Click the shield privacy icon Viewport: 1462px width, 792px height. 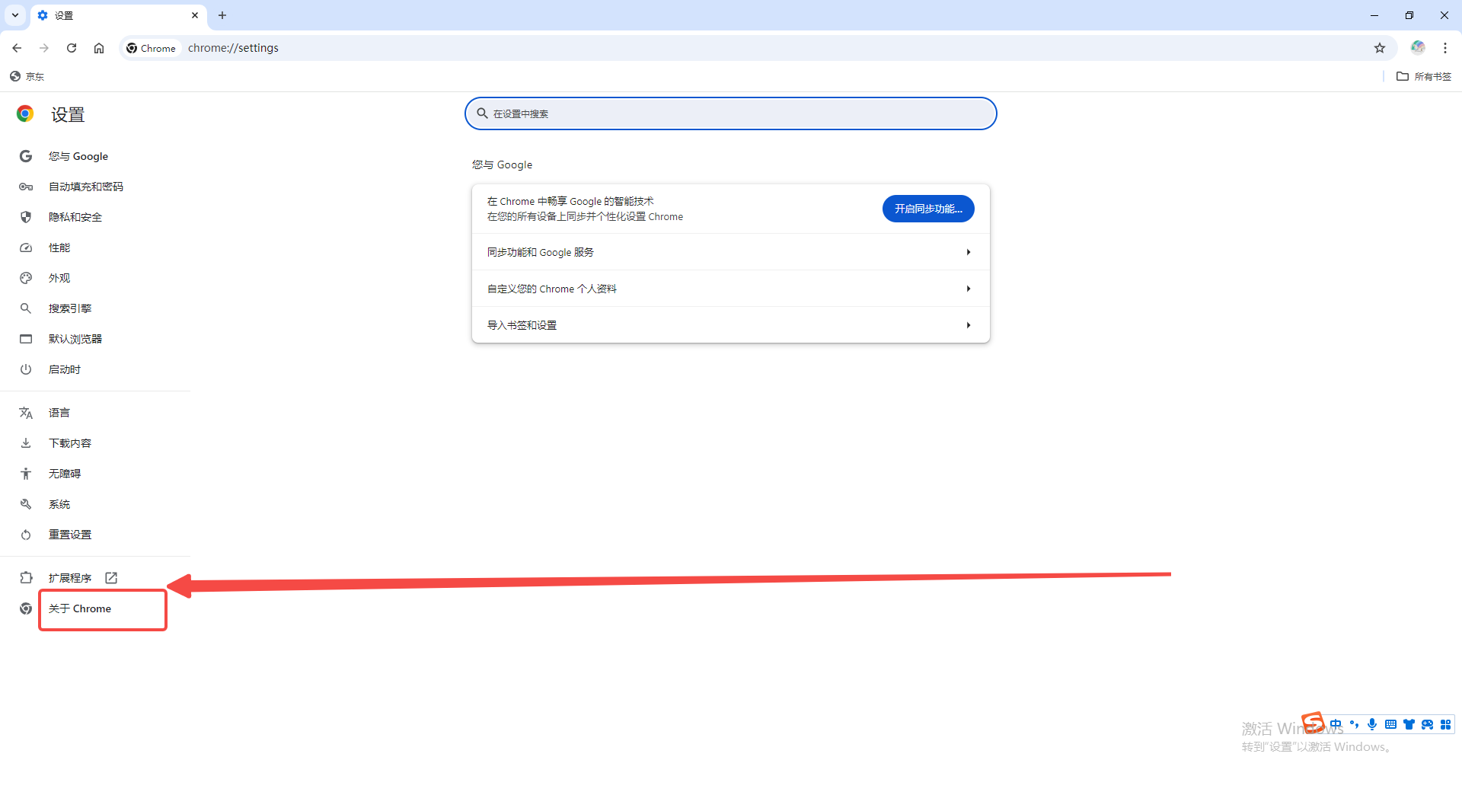26,217
